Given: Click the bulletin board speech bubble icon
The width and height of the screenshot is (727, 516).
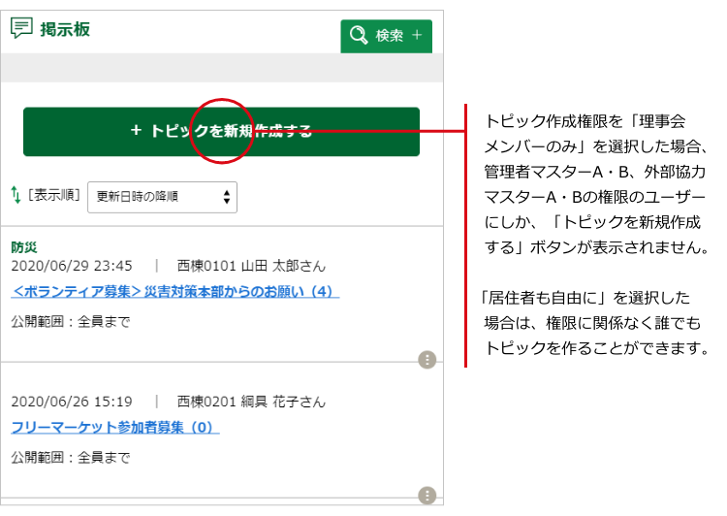Looking at the screenshot, I should click(21, 28).
